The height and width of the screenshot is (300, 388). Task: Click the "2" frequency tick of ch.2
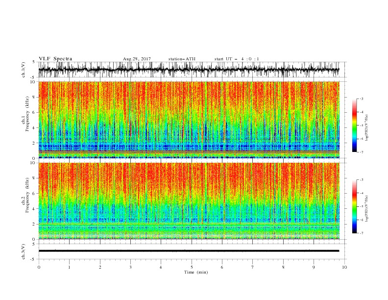click(x=34, y=224)
